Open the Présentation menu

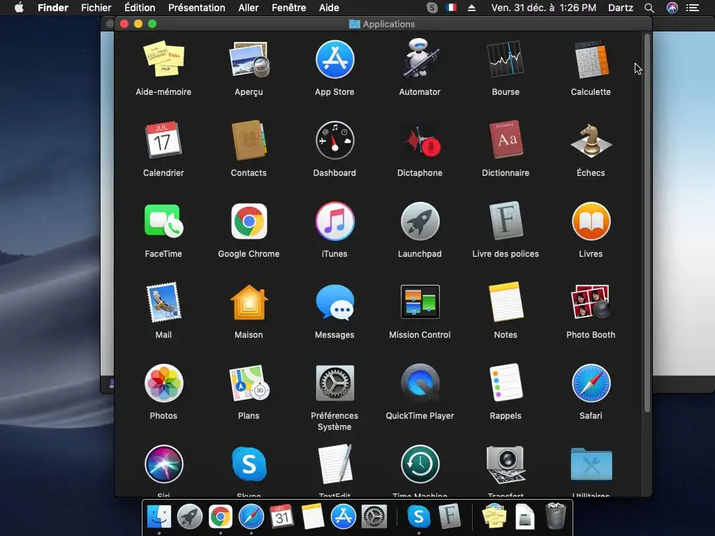196,8
